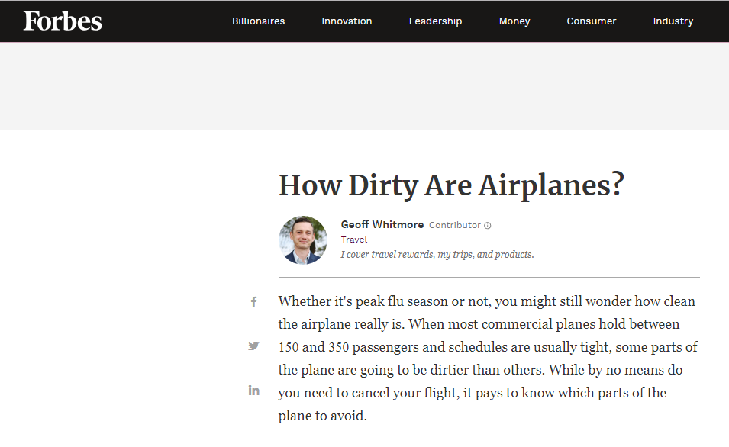Share article on Facebook
This screenshot has width=729, height=447.
(254, 302)
